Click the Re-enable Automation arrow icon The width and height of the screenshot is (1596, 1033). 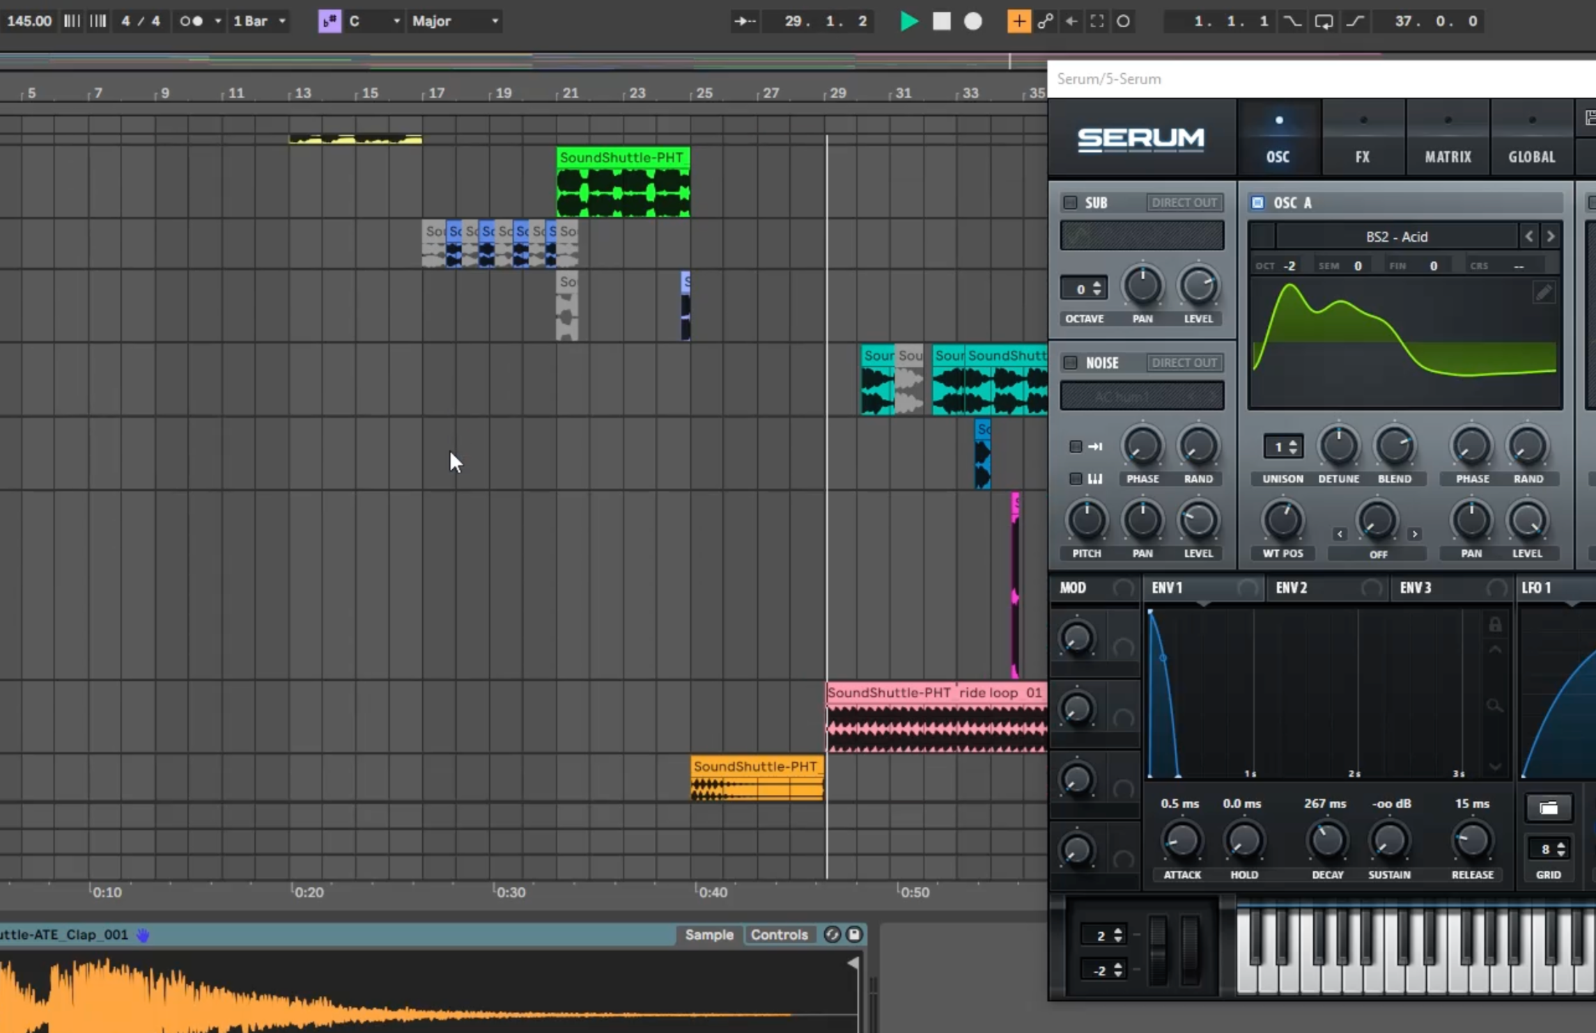click(x=1071, y=21)
